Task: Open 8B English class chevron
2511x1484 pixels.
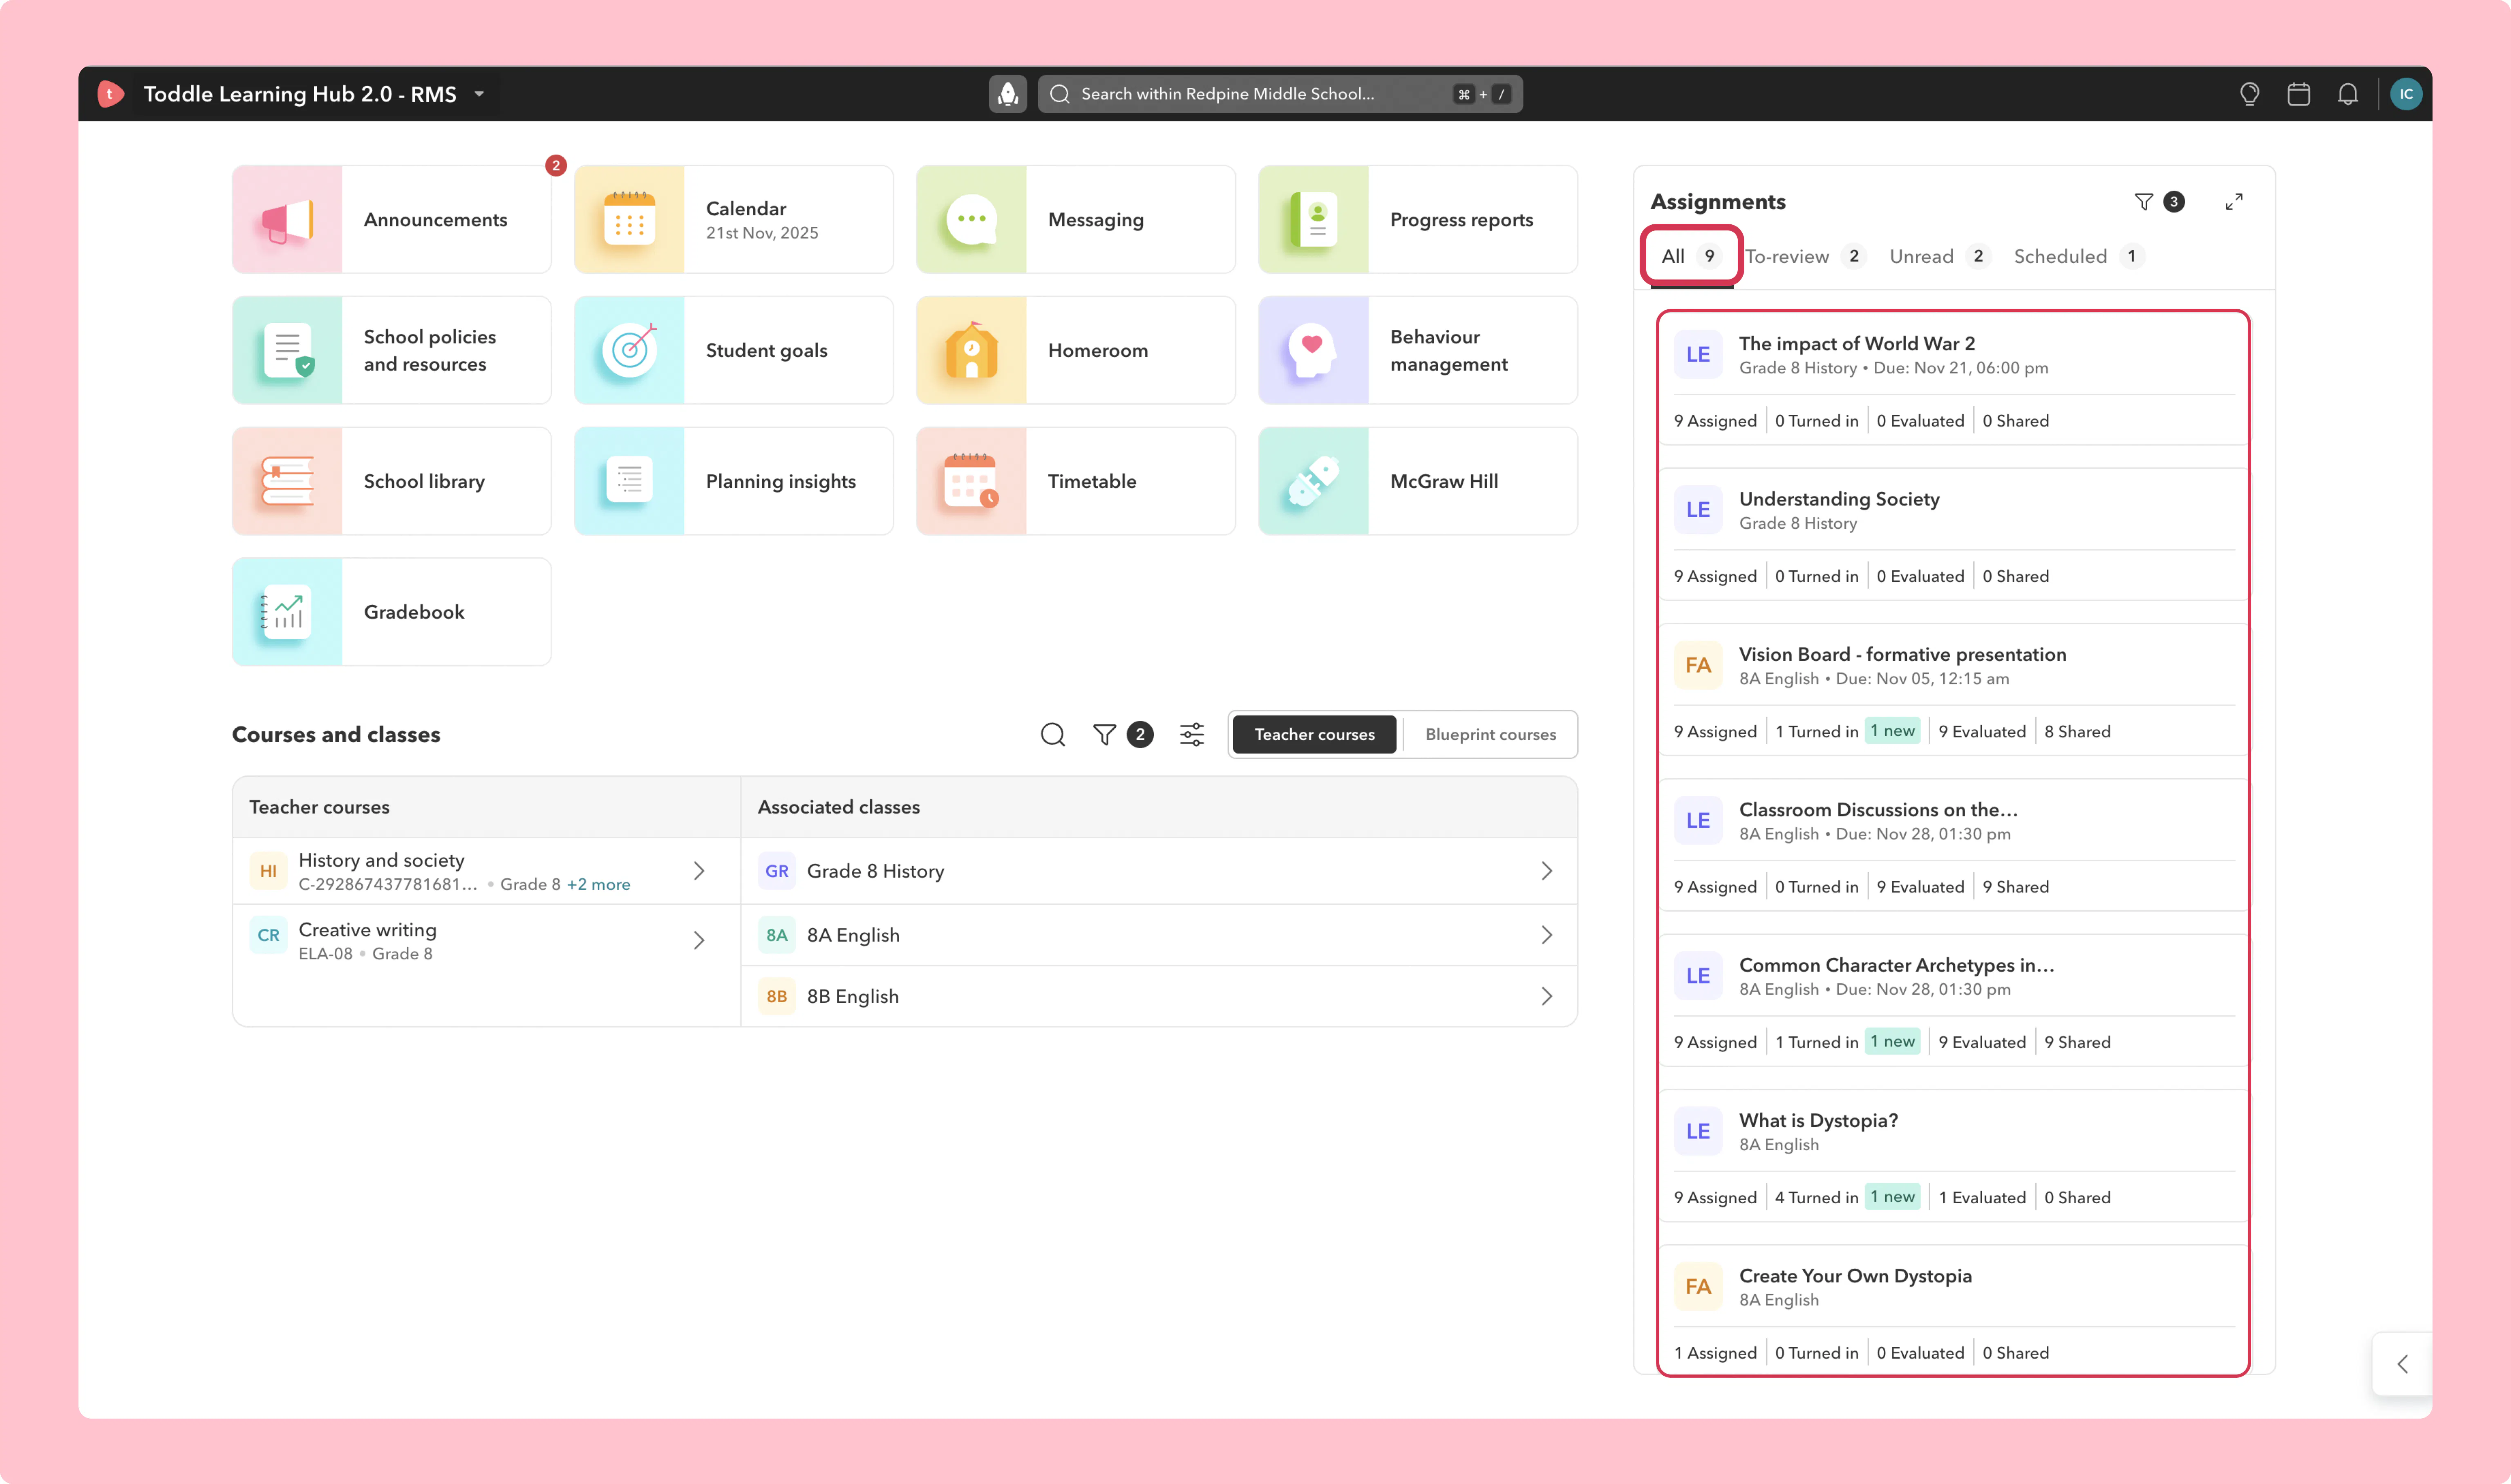Action: pos(1546,996)
